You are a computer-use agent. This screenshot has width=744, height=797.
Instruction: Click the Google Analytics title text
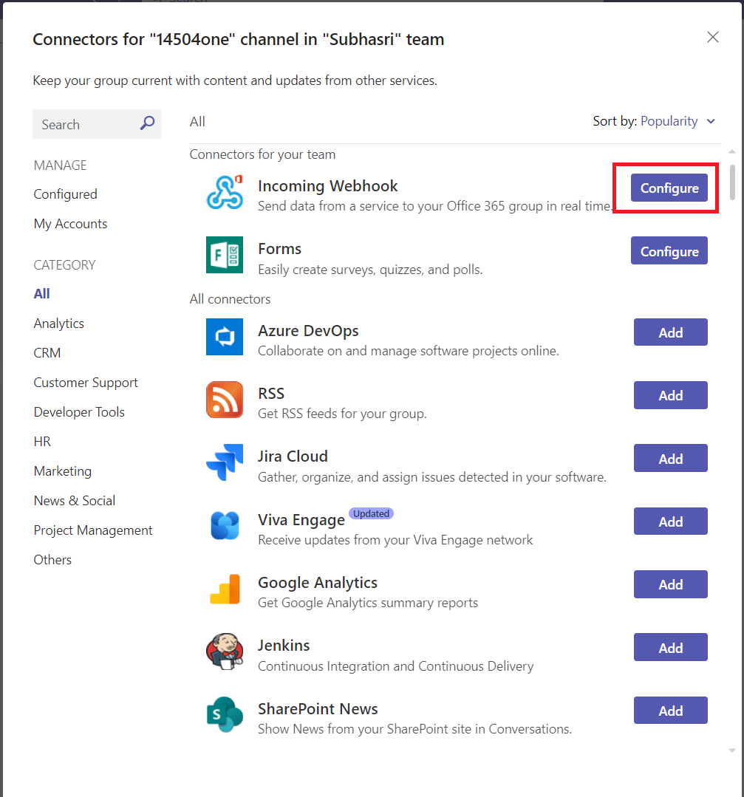pos(318,583)
